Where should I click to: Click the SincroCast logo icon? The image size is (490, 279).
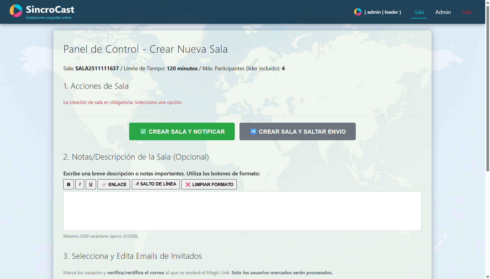(x=16, y=11)
